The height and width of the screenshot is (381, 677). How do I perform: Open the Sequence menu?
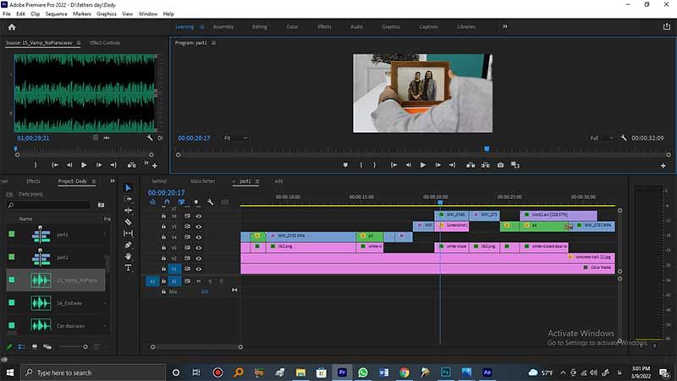[x=56, y=14]
